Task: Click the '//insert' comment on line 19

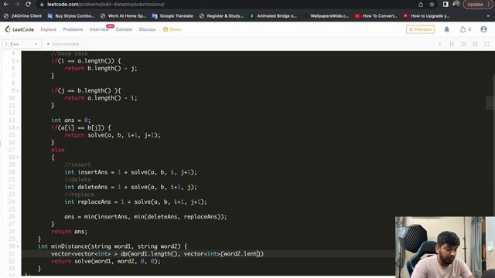Action: click(x=77, y=164)
